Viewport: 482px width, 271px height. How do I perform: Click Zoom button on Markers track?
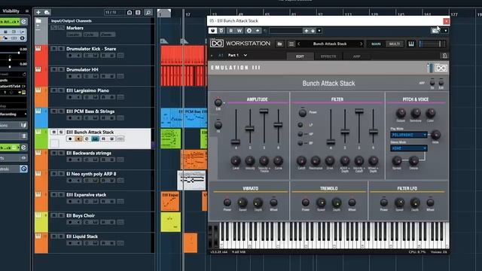click(x=107, y=35)
